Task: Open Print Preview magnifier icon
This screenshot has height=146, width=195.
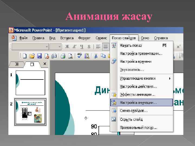Action: (x=70, y=56)
